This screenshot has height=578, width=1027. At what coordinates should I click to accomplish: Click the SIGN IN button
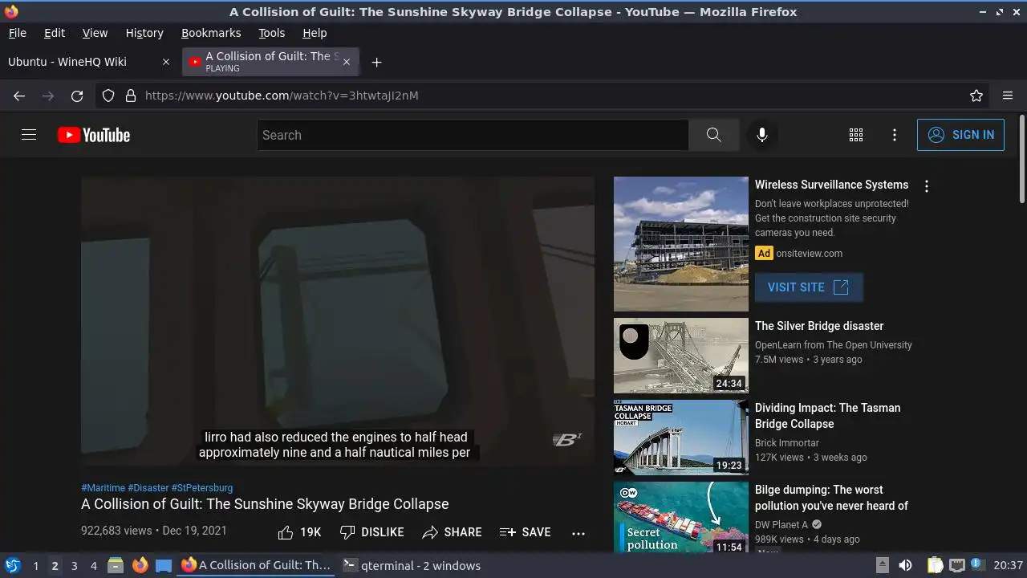[x=960, y=135]
